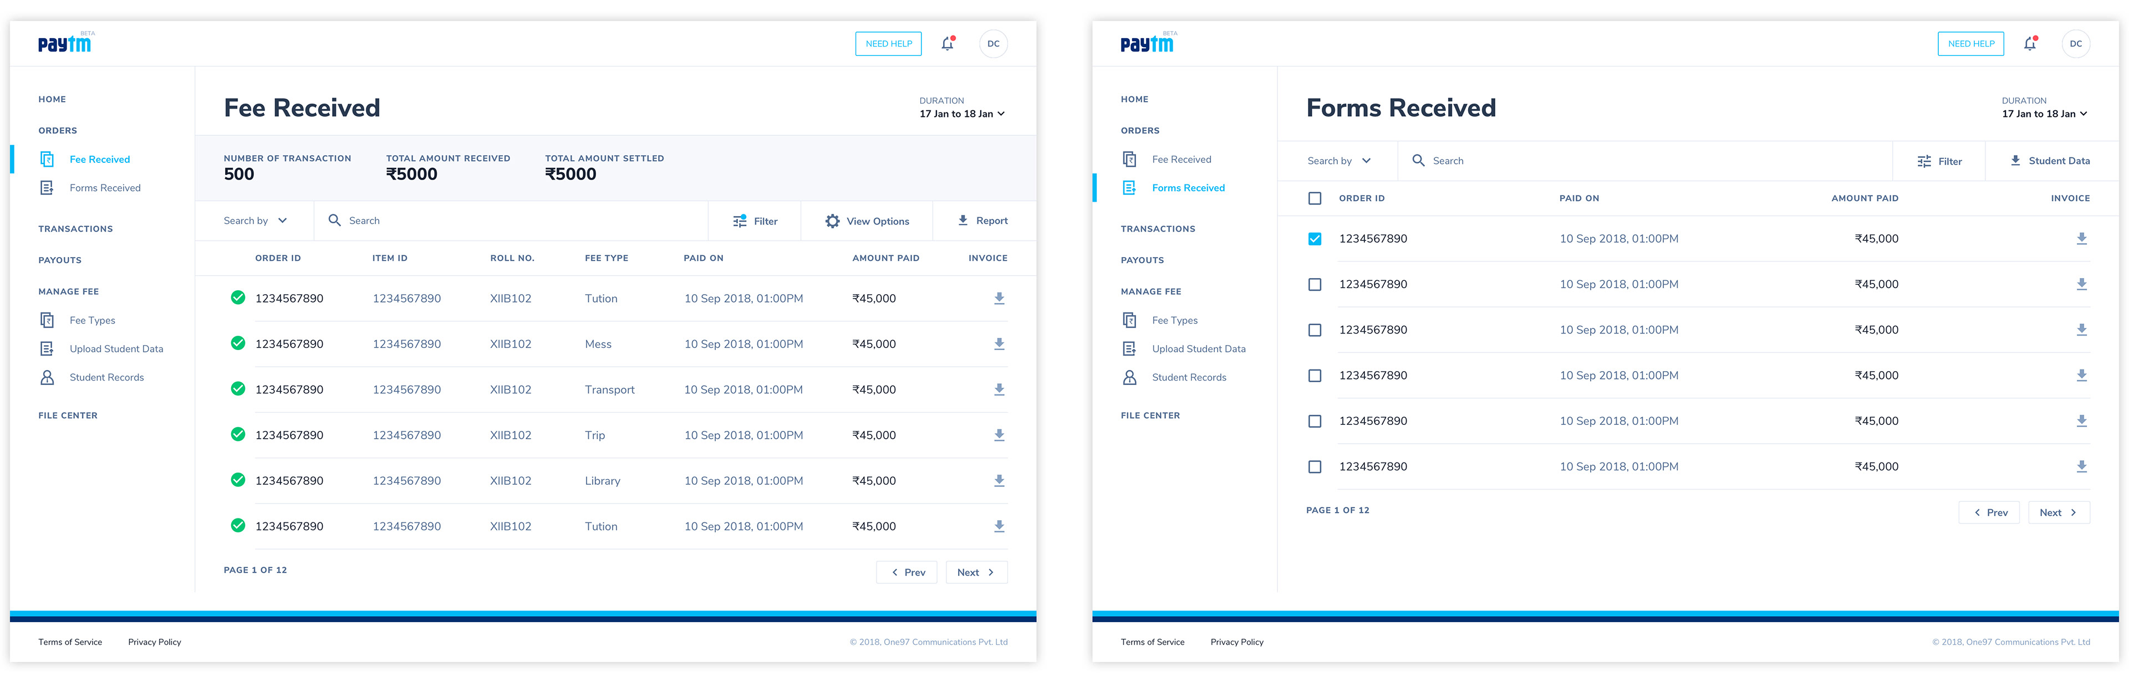Go to Next page in Forms Received window

coord(2059,512)
